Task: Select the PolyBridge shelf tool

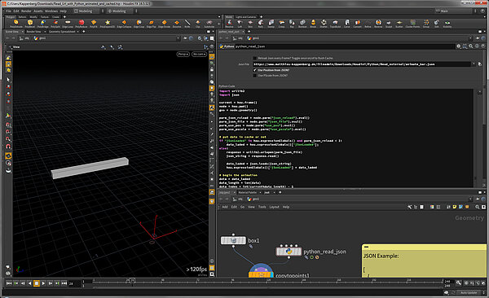Action: coord(42,24)
